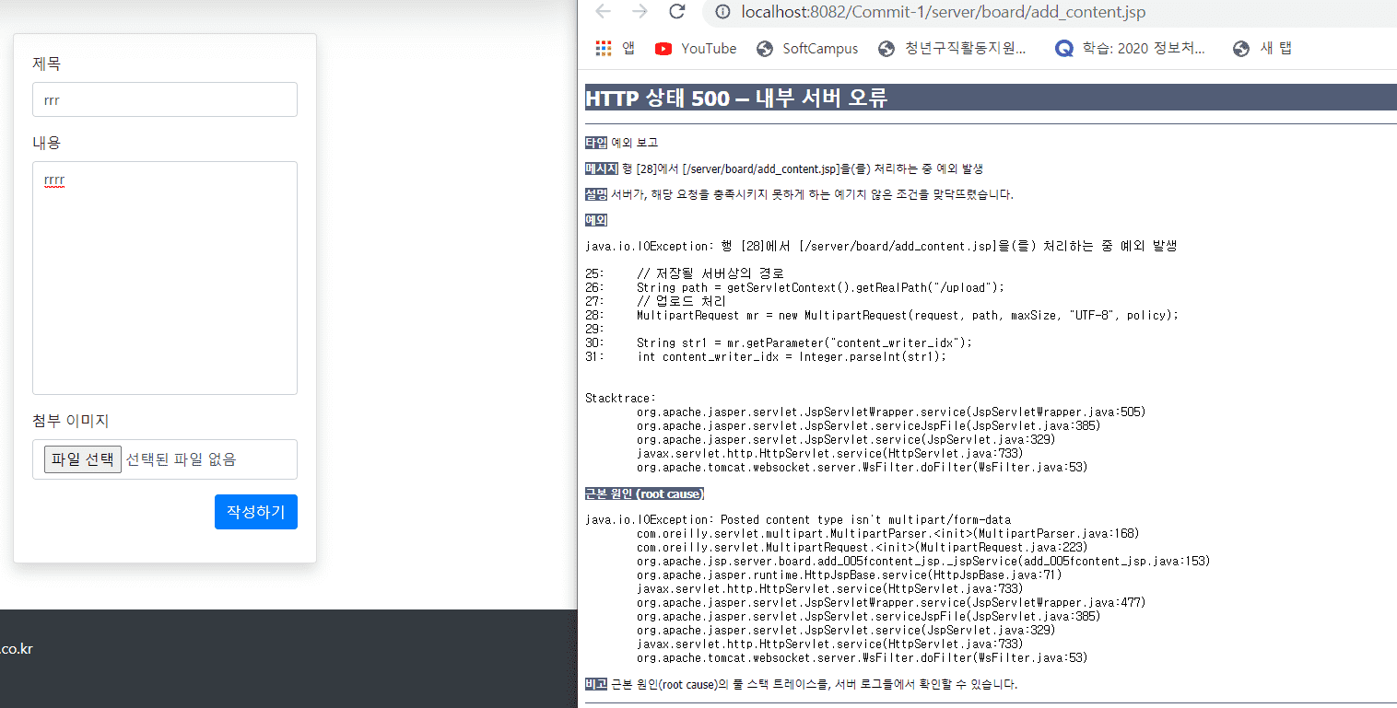Click the JspServletWrapper.java:505 stack line
This screenshot has width=1397, height=708.
(891, 412)
